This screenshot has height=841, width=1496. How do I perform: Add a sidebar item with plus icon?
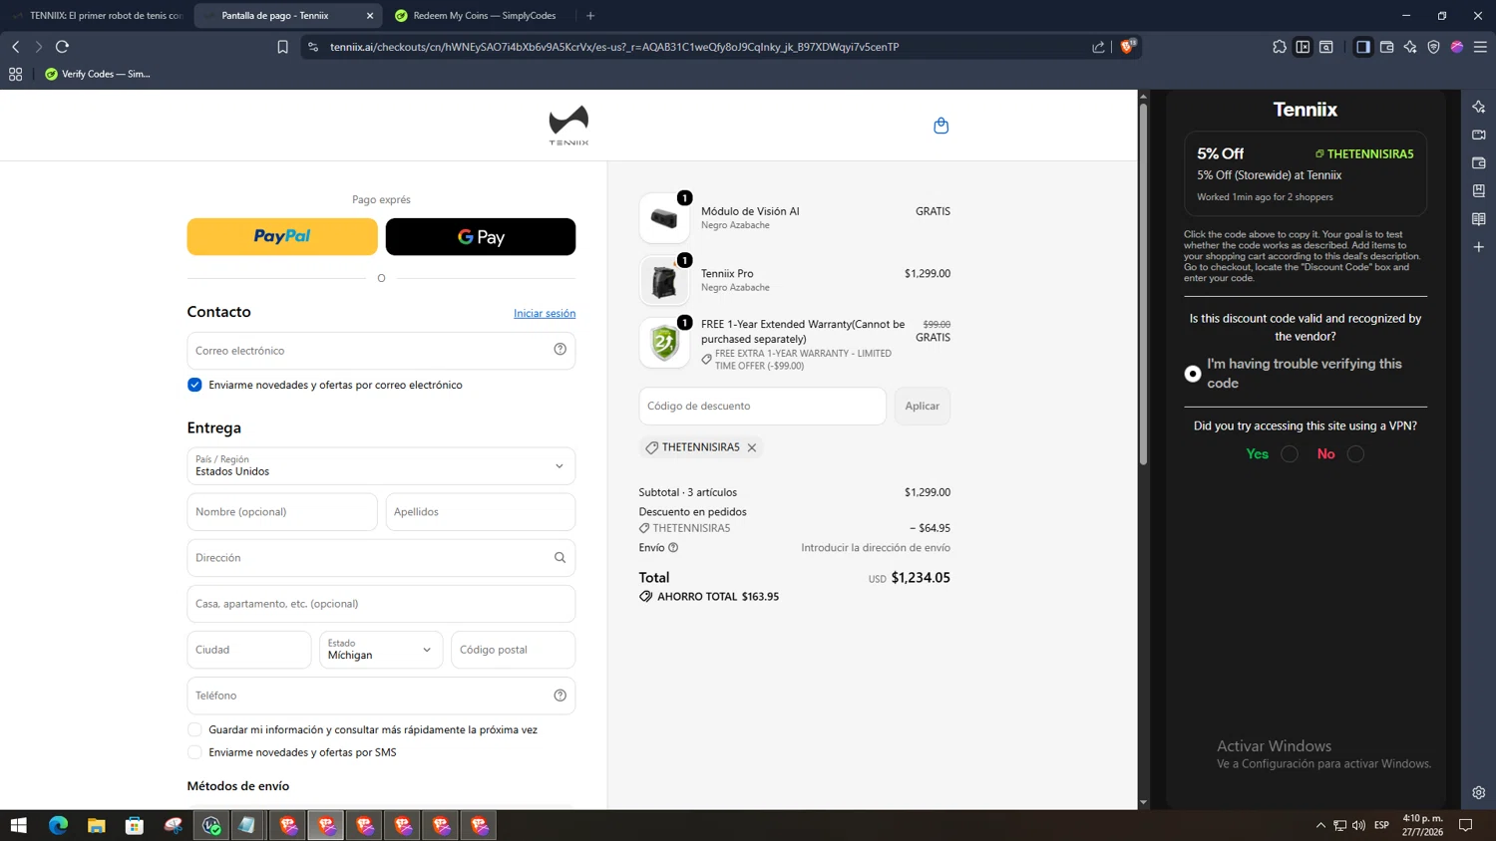[x=1478, y=246]
